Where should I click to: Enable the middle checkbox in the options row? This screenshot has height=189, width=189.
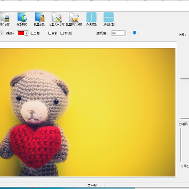tap(50, 33)
